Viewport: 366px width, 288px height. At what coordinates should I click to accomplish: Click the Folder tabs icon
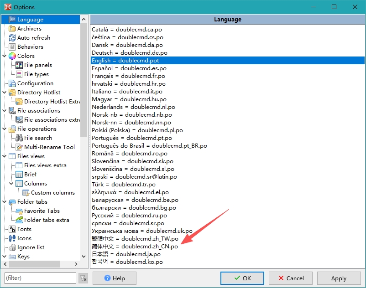pos(12,202)
